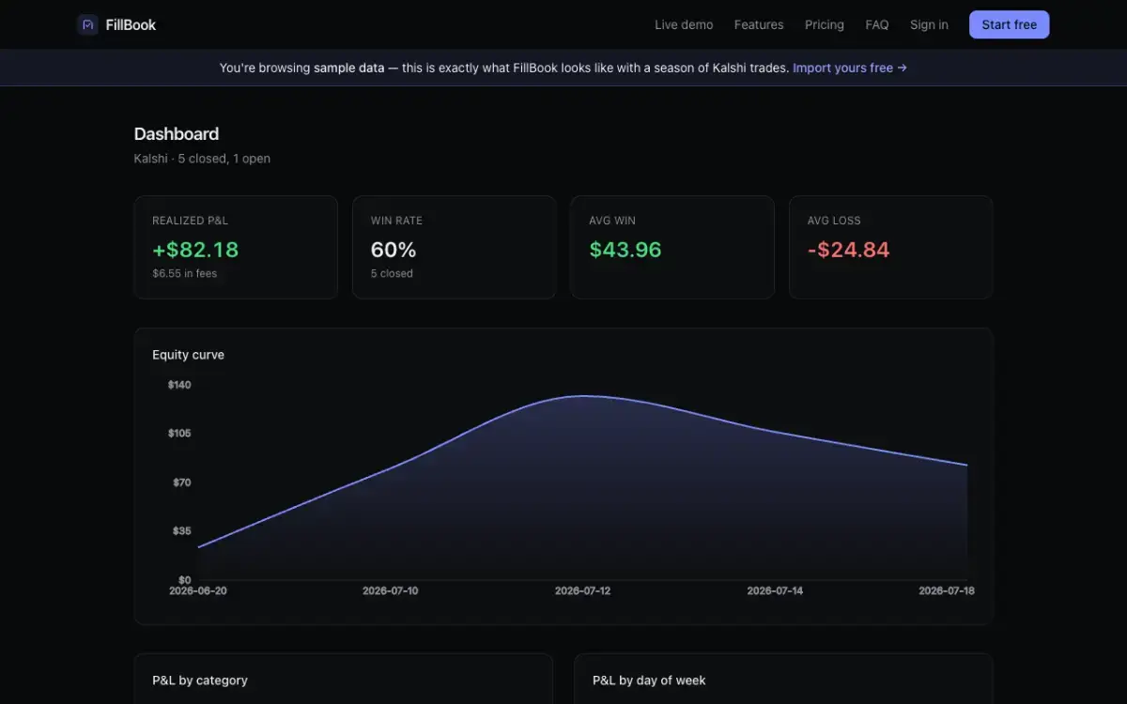Click the Avg Win value $43.96
Screen dimensions: 1127x704
(625, 250)
